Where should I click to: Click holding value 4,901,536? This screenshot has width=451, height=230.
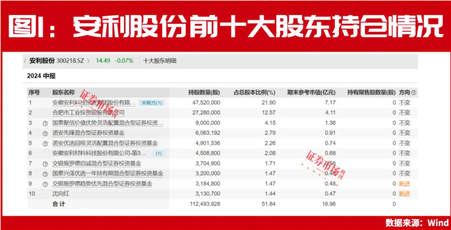pos(209,143)
